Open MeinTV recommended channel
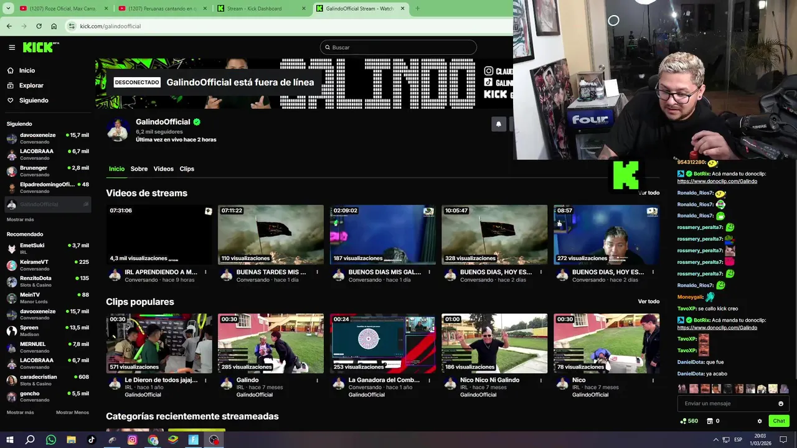Screen dimensions: 797x448 [48, 298]
